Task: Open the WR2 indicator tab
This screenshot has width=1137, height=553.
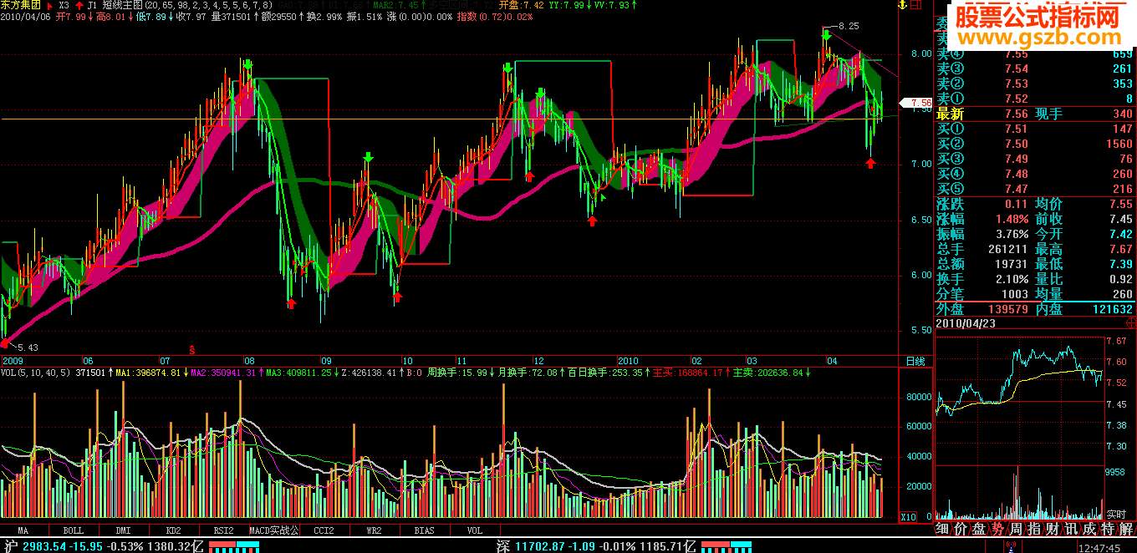Action: coord(375,530)
